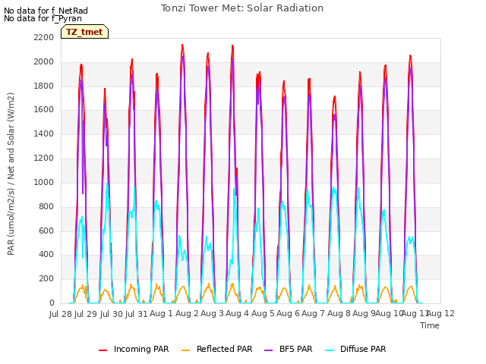
Task: Click the 200 y-axis tick label
Action: point(46,278)
